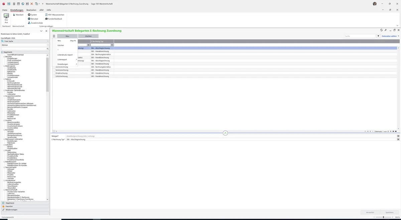Collapse the Warenwirtschaft tree node
This screenshot has height=220, width=401.
pos(4,190)
